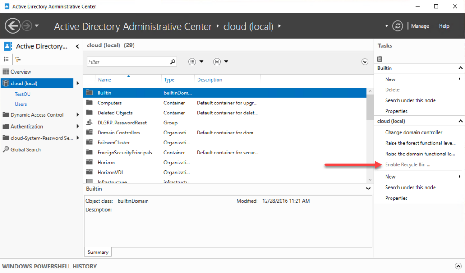465x273 pixels.
Task: Select Dynamic Access Control node
Action: tap(37, 115)
